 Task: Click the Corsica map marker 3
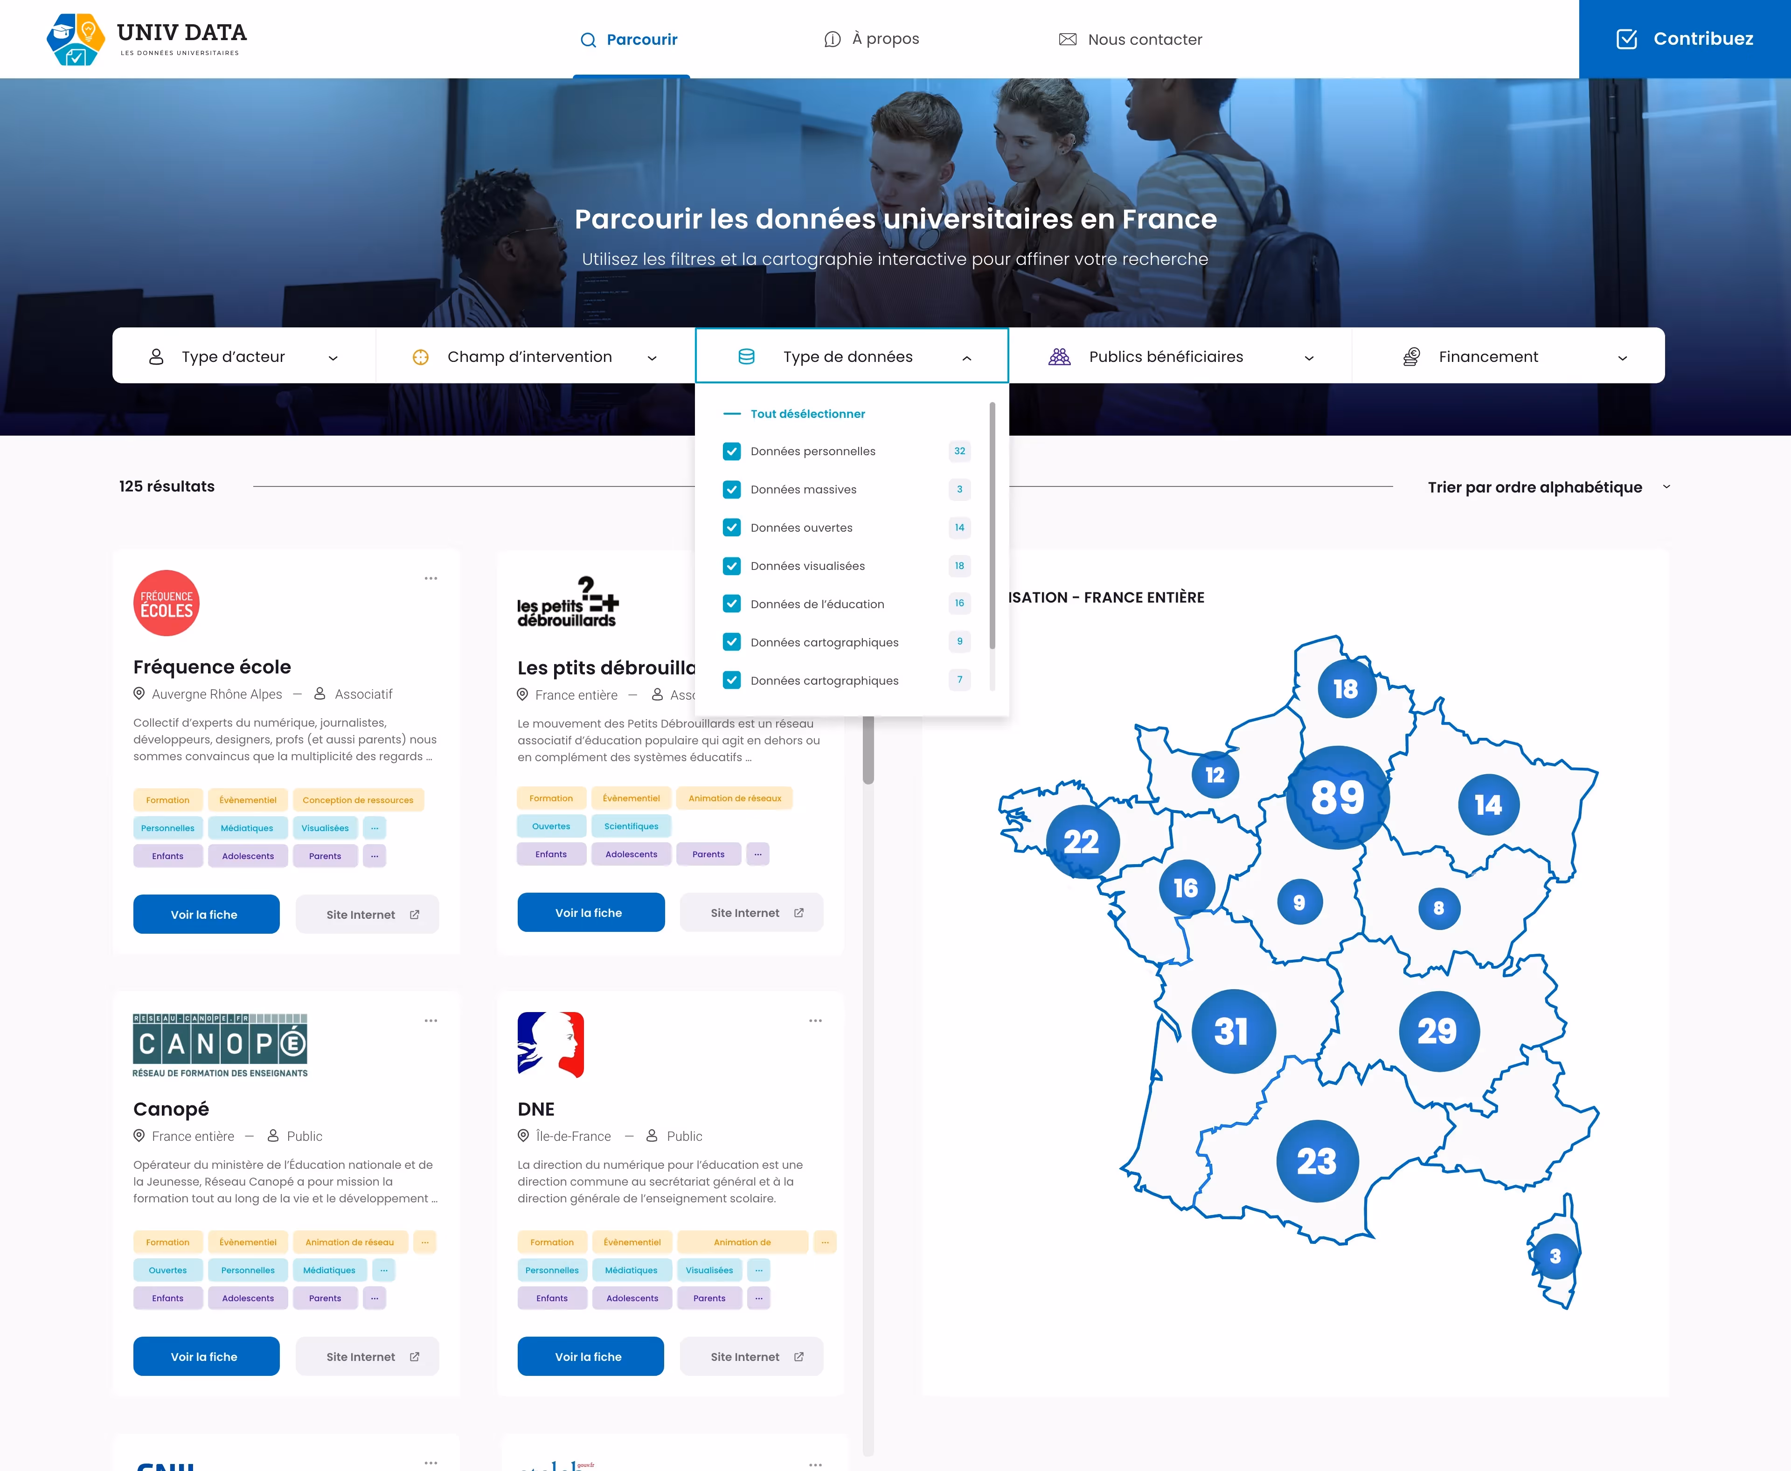[1555, 1256]
